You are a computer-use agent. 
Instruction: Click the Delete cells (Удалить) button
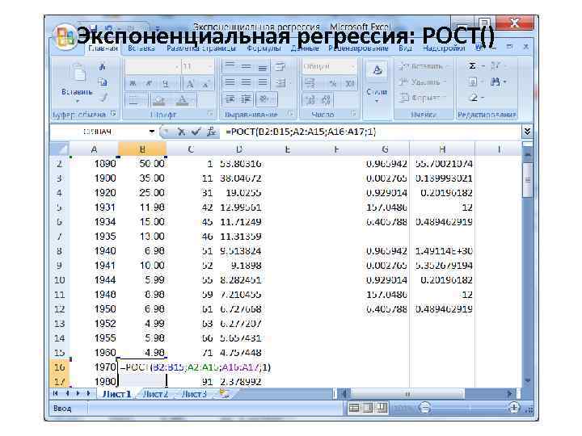422,82
